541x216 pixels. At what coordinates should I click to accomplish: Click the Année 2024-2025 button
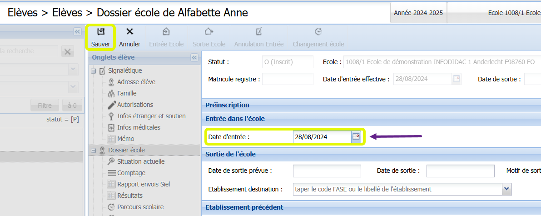pyautogui.click(x=418, y=13)
